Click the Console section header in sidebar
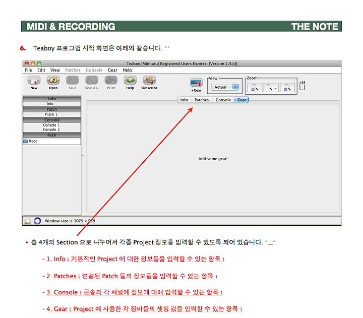363x318 pixels. [x=52, y=120]
